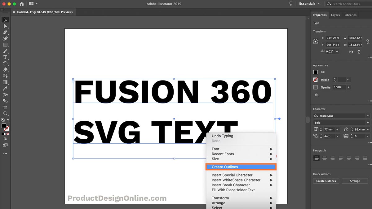The height and width of the screenshot is (209, 372).
Task: Toggle constrain width and height proportions
Action: click(x=368, y=41)
